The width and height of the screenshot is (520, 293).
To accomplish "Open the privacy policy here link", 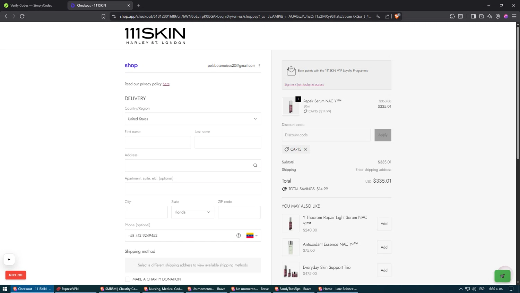I will pos(166,84).
